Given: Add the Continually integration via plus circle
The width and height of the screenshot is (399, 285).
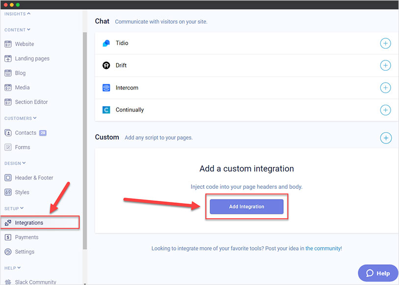Looking at the screenshot, I should click(x=386, y=110).
